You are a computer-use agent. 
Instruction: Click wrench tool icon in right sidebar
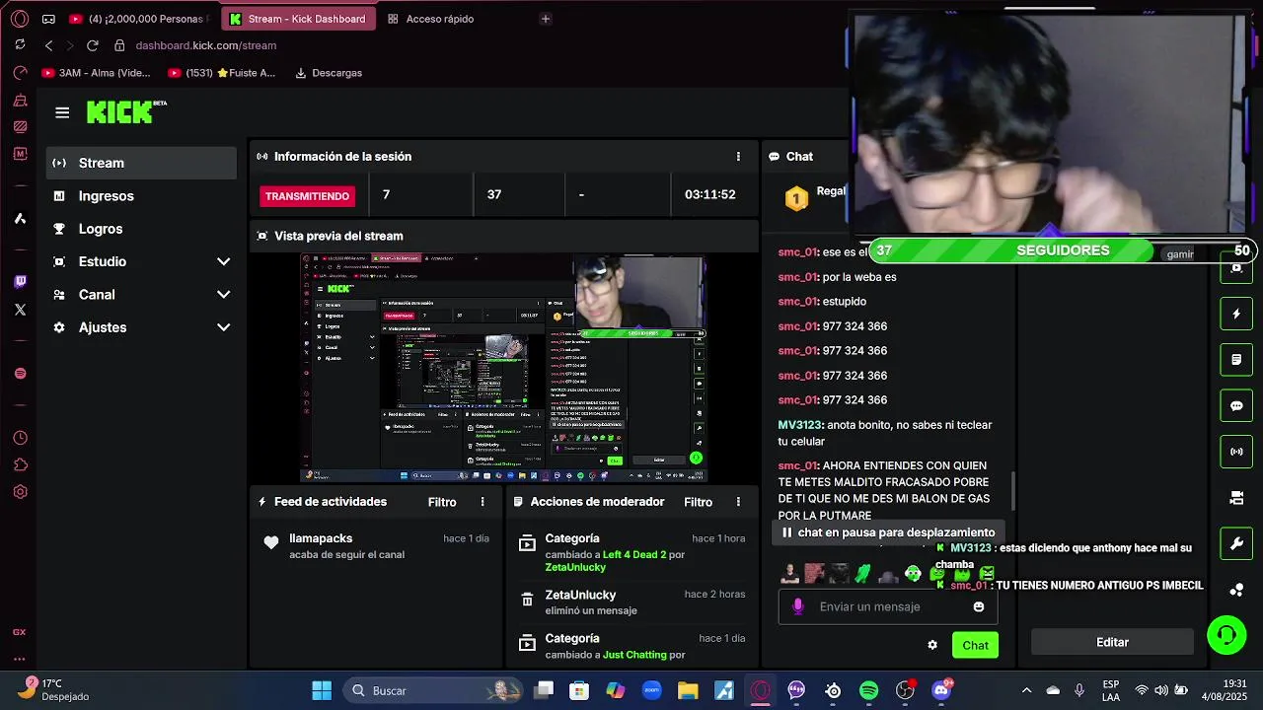coord(1236,543)
